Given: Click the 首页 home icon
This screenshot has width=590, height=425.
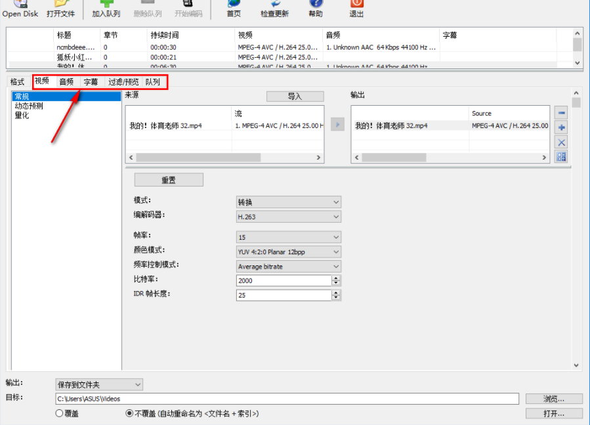Looking at the screenshot, I should tap(233, 7).
